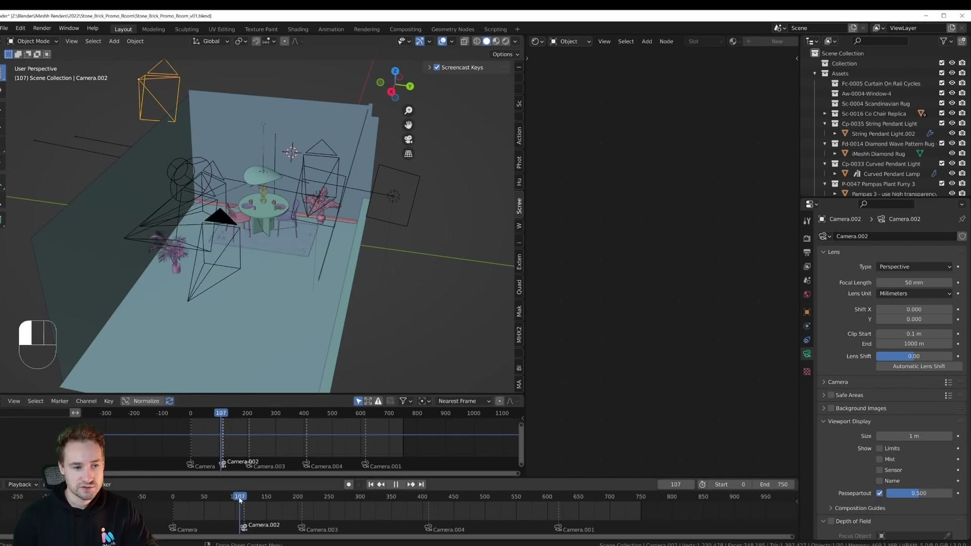Click the Automatic Lens Shift button
This screenshot has width=971, height=546.
[x=918, y=366]
